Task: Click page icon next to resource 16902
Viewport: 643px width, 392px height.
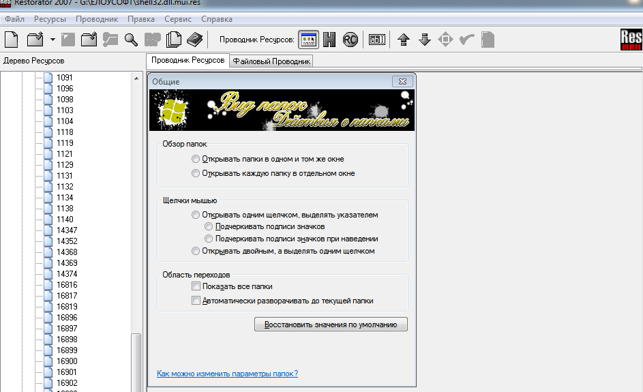Action: point(48,383)
